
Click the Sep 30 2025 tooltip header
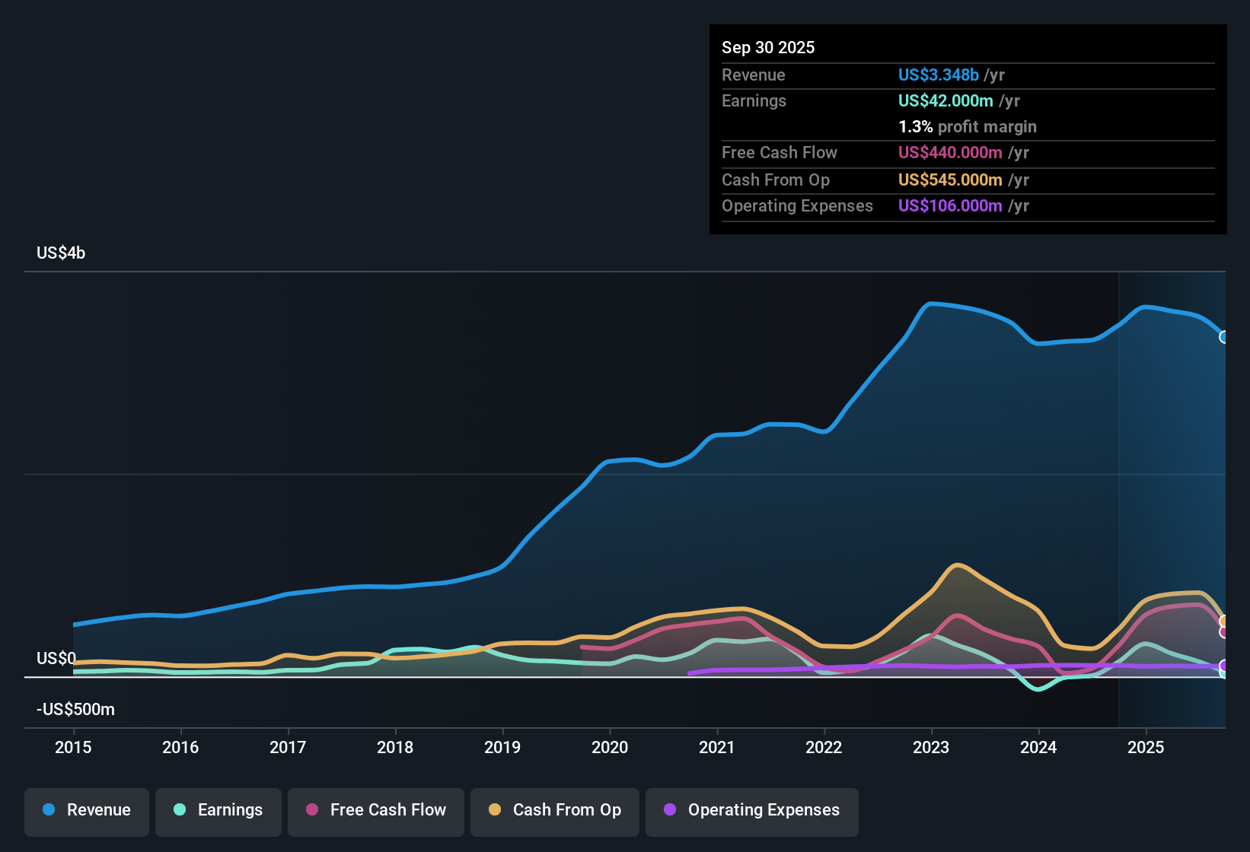click(767, 47)
